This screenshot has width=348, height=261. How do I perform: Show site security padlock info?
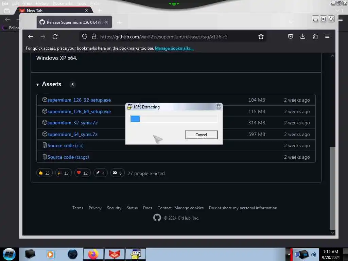click(94, 37)
